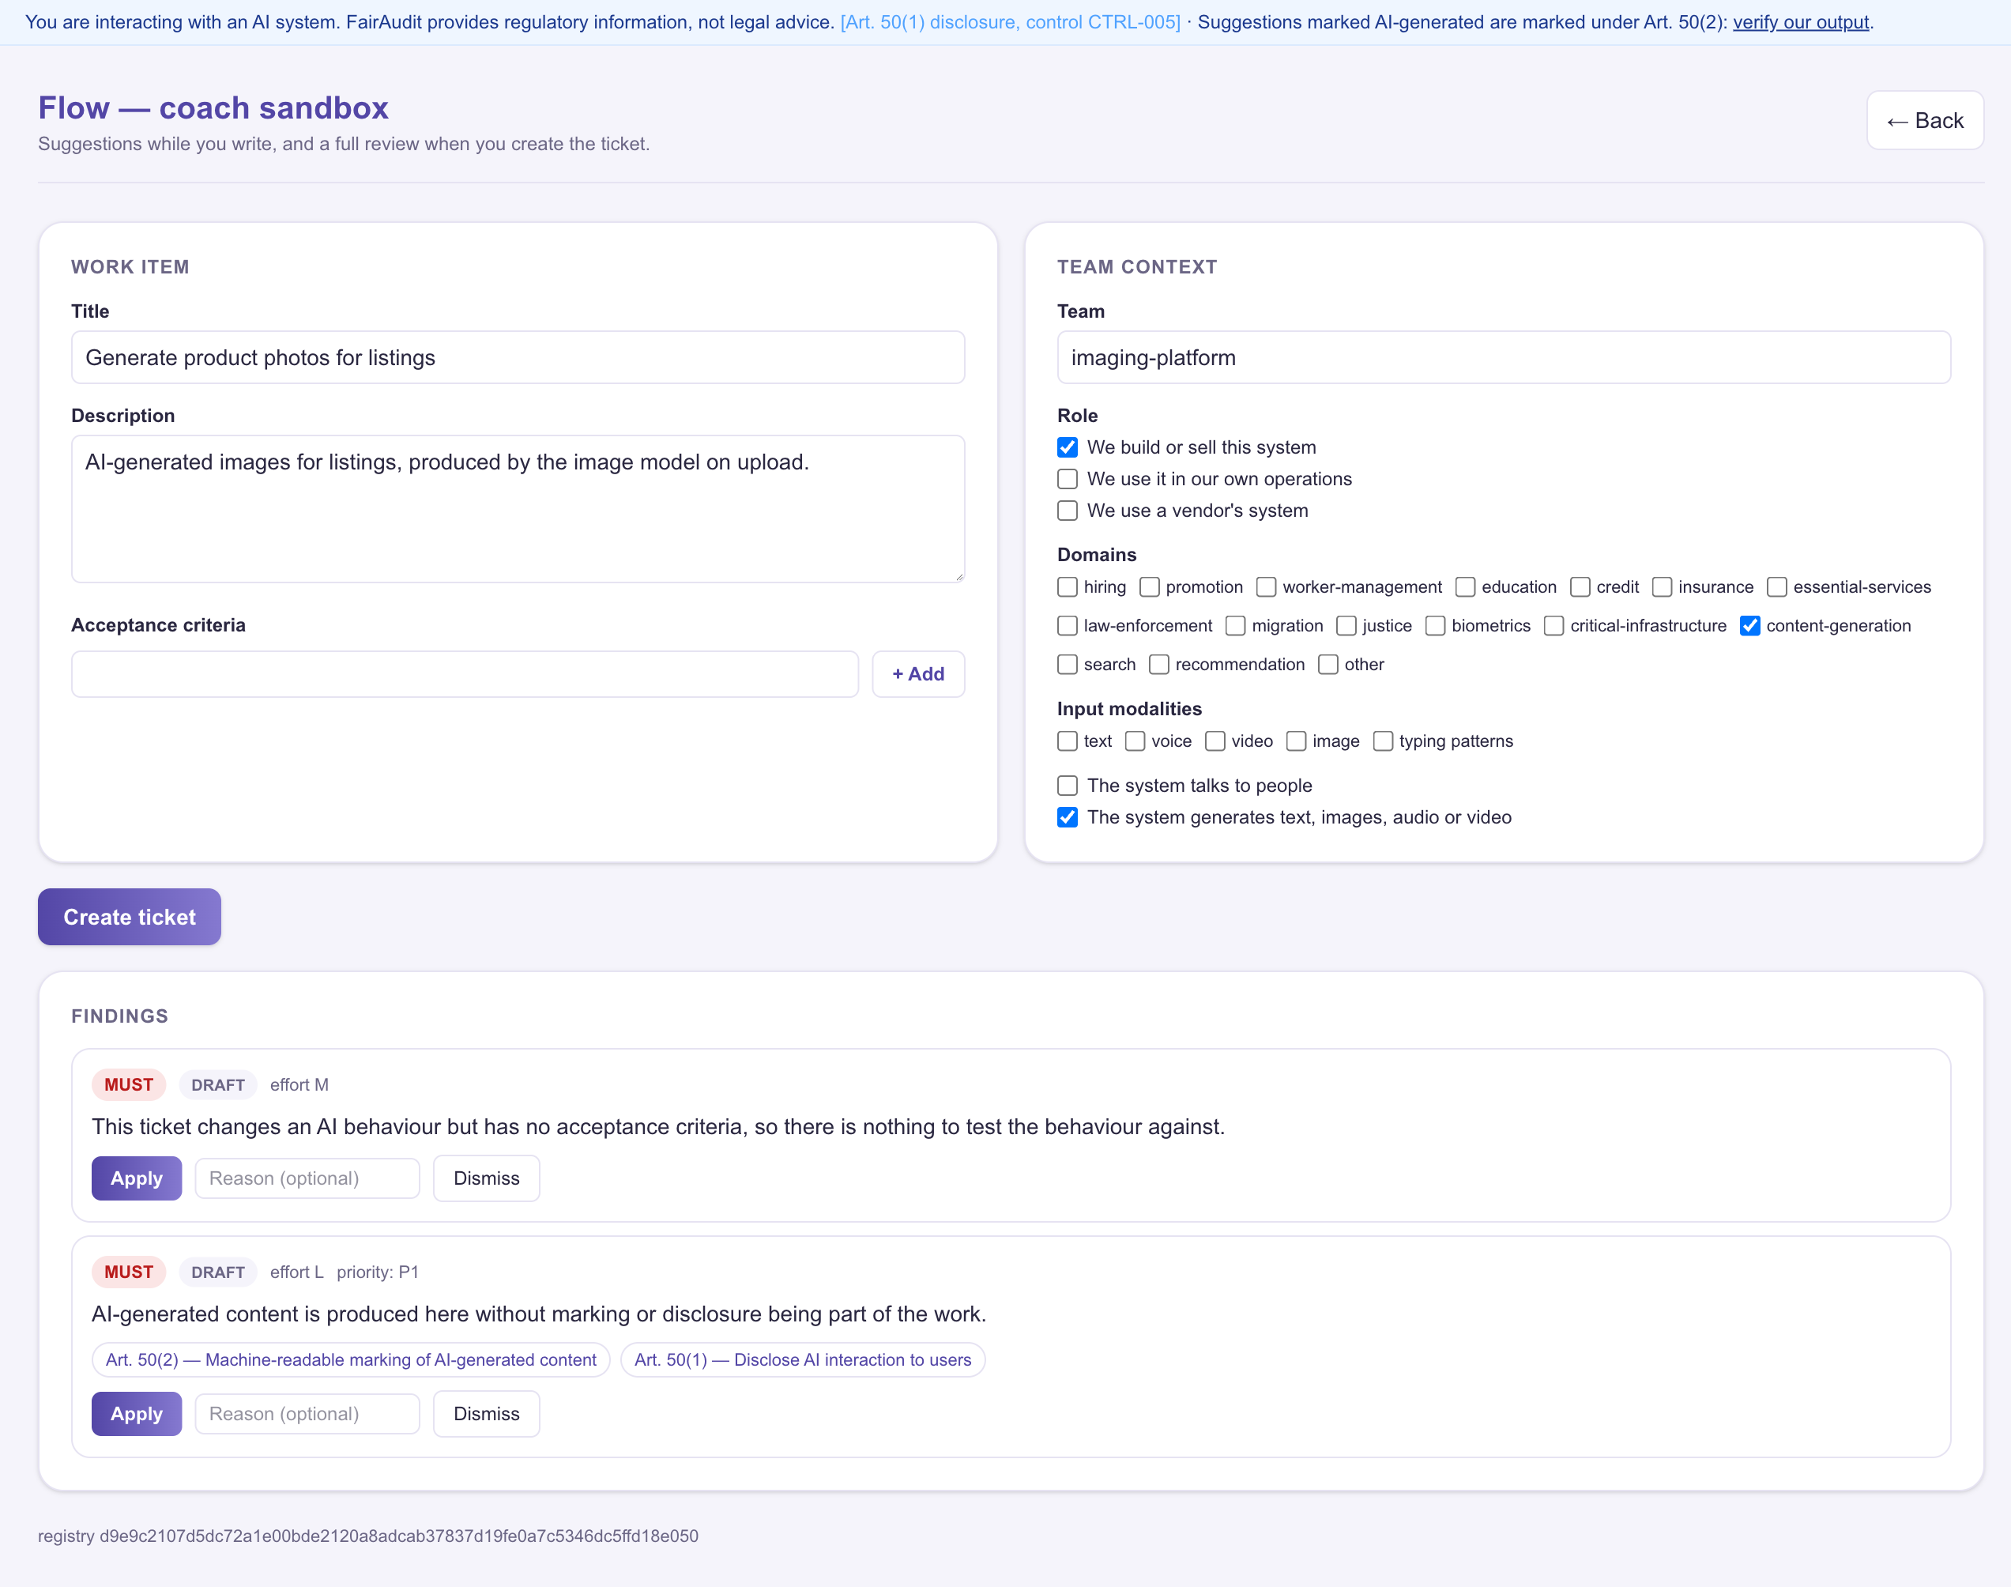
Task: Select the critical-infrastructure domain
Action: [x=1554, y=625]
